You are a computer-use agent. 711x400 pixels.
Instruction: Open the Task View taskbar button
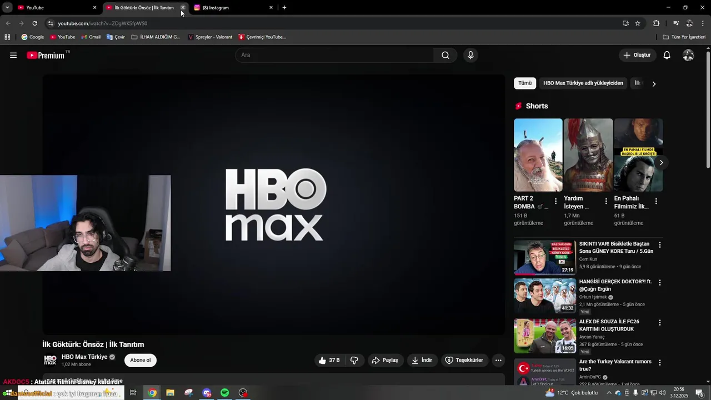pos(133,393)
